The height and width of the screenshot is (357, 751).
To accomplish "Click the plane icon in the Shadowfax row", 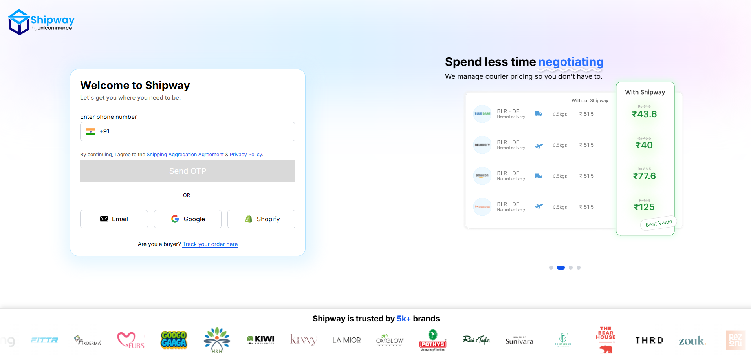I will [x=539, y=206].
